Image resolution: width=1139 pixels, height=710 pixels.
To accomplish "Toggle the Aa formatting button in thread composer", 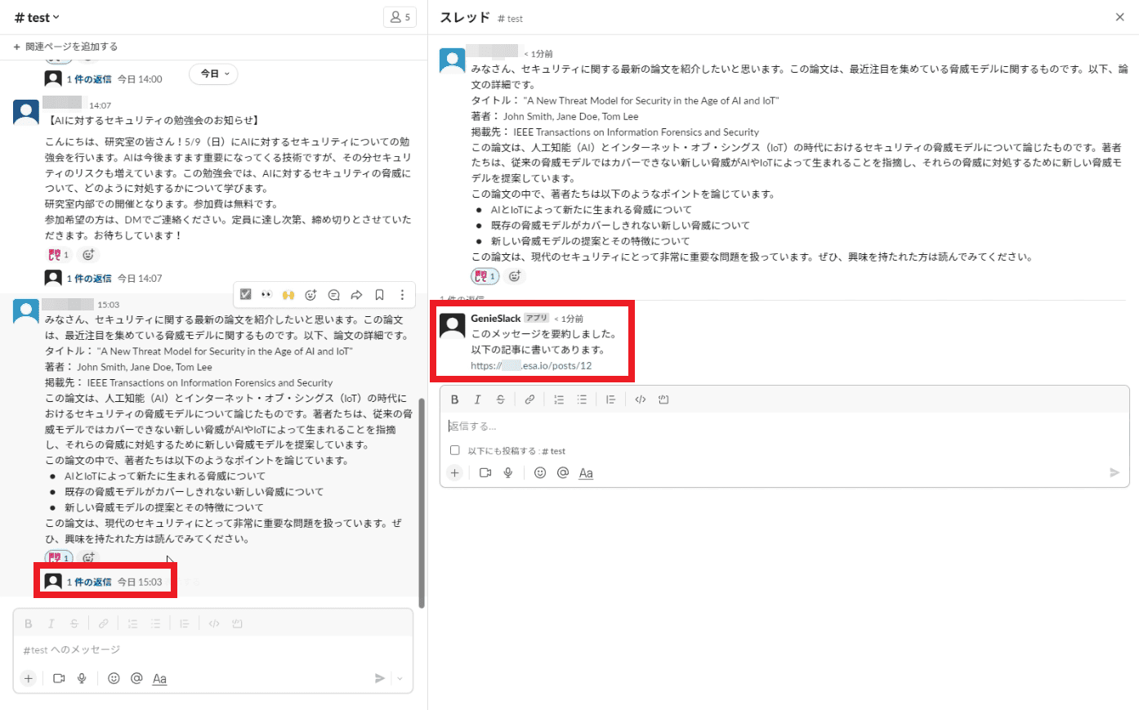I will tap(586, 473).
